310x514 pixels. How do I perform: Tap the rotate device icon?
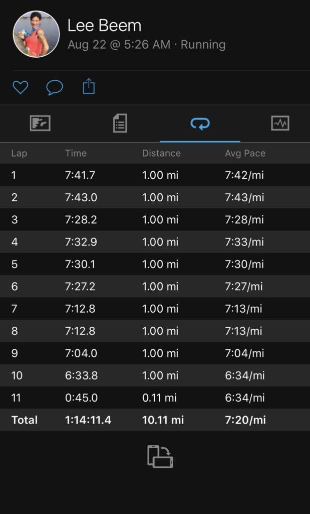160,456
